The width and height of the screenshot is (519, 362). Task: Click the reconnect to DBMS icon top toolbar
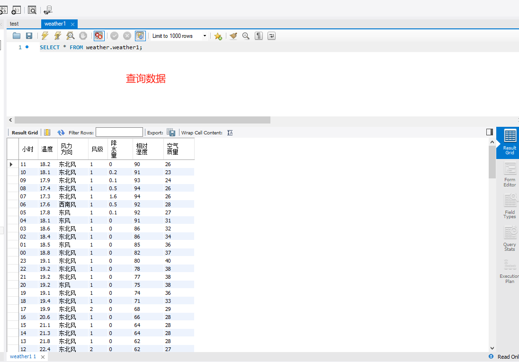pos(48,10)
